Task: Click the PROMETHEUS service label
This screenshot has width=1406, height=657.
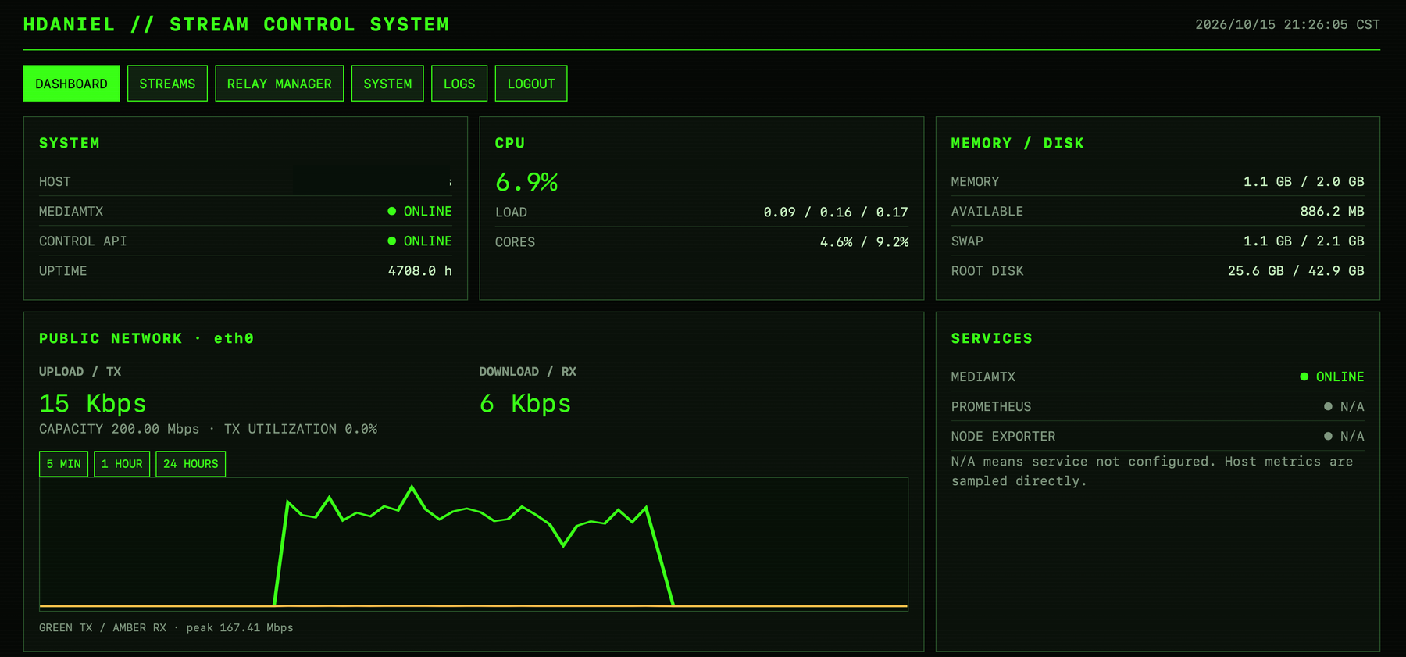Action: [991, 406]
